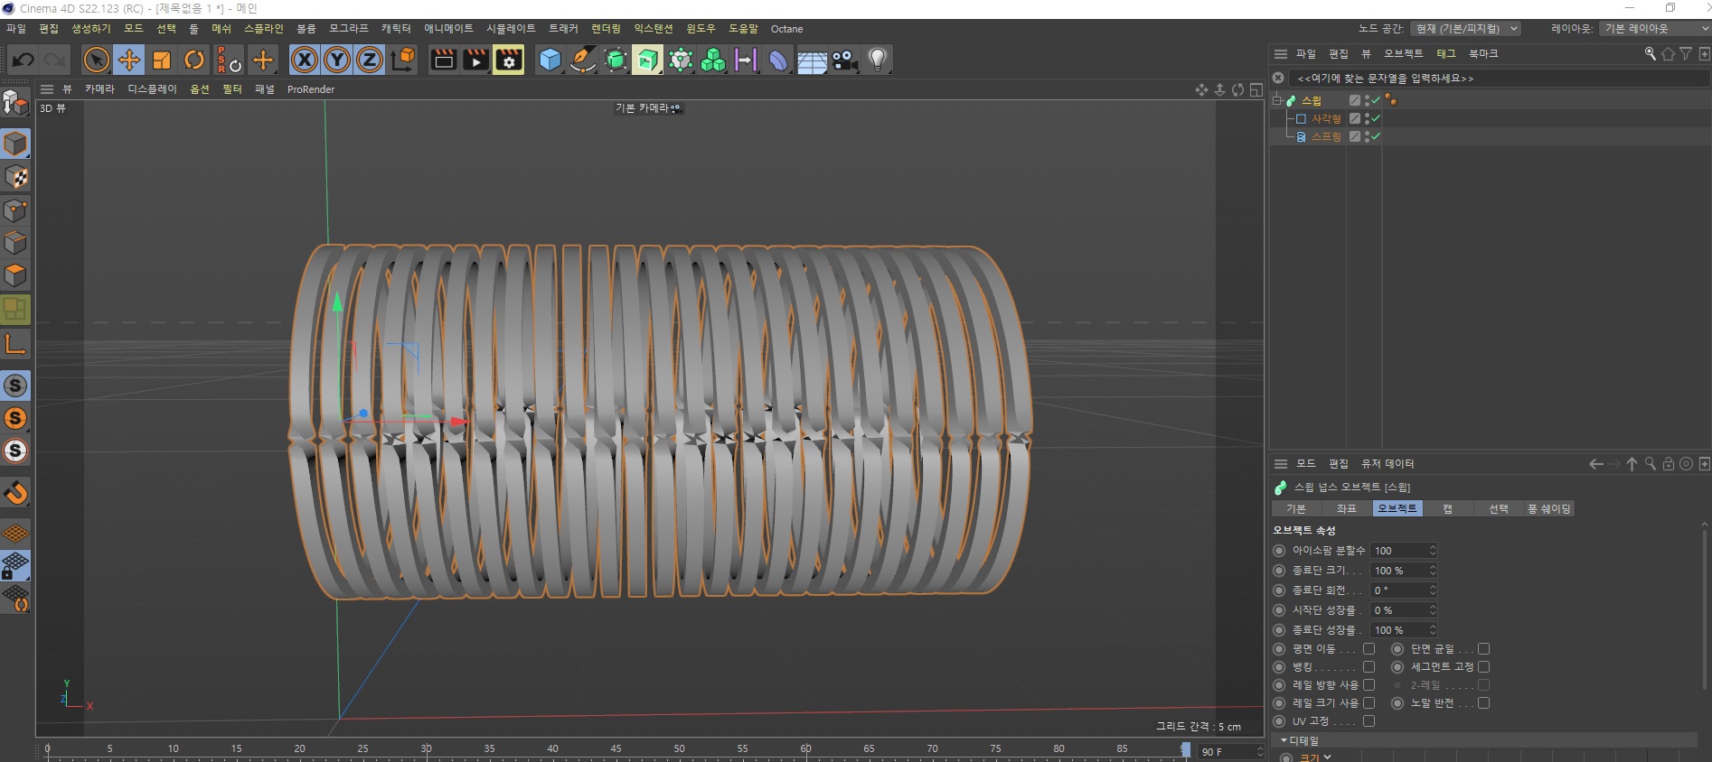Enable the 레일 방향 사용 checkbox
1712x762 pixels.
point(1369,685)
